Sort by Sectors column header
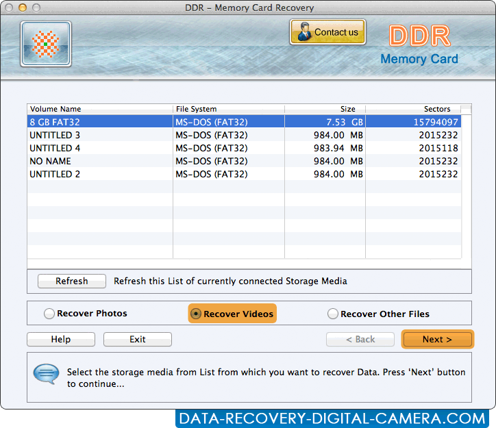The height and width of the screenshot is (428, 496). [413, 109]
